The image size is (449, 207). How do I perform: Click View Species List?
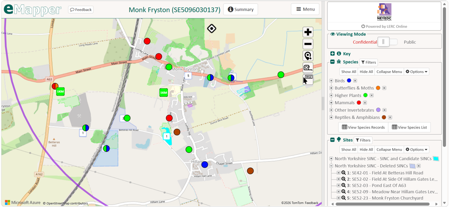(x=409, y=127)
